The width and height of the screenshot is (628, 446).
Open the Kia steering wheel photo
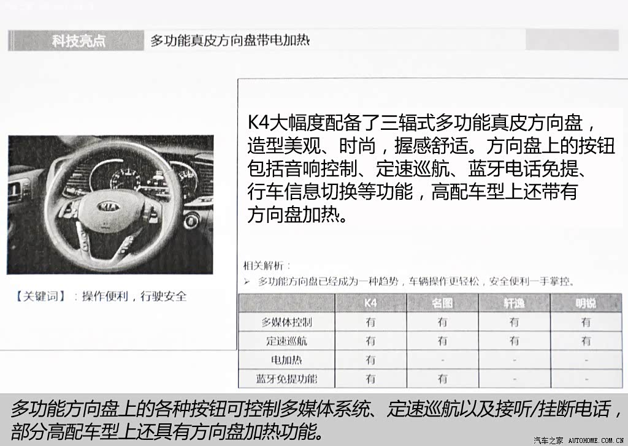point(110,205)
